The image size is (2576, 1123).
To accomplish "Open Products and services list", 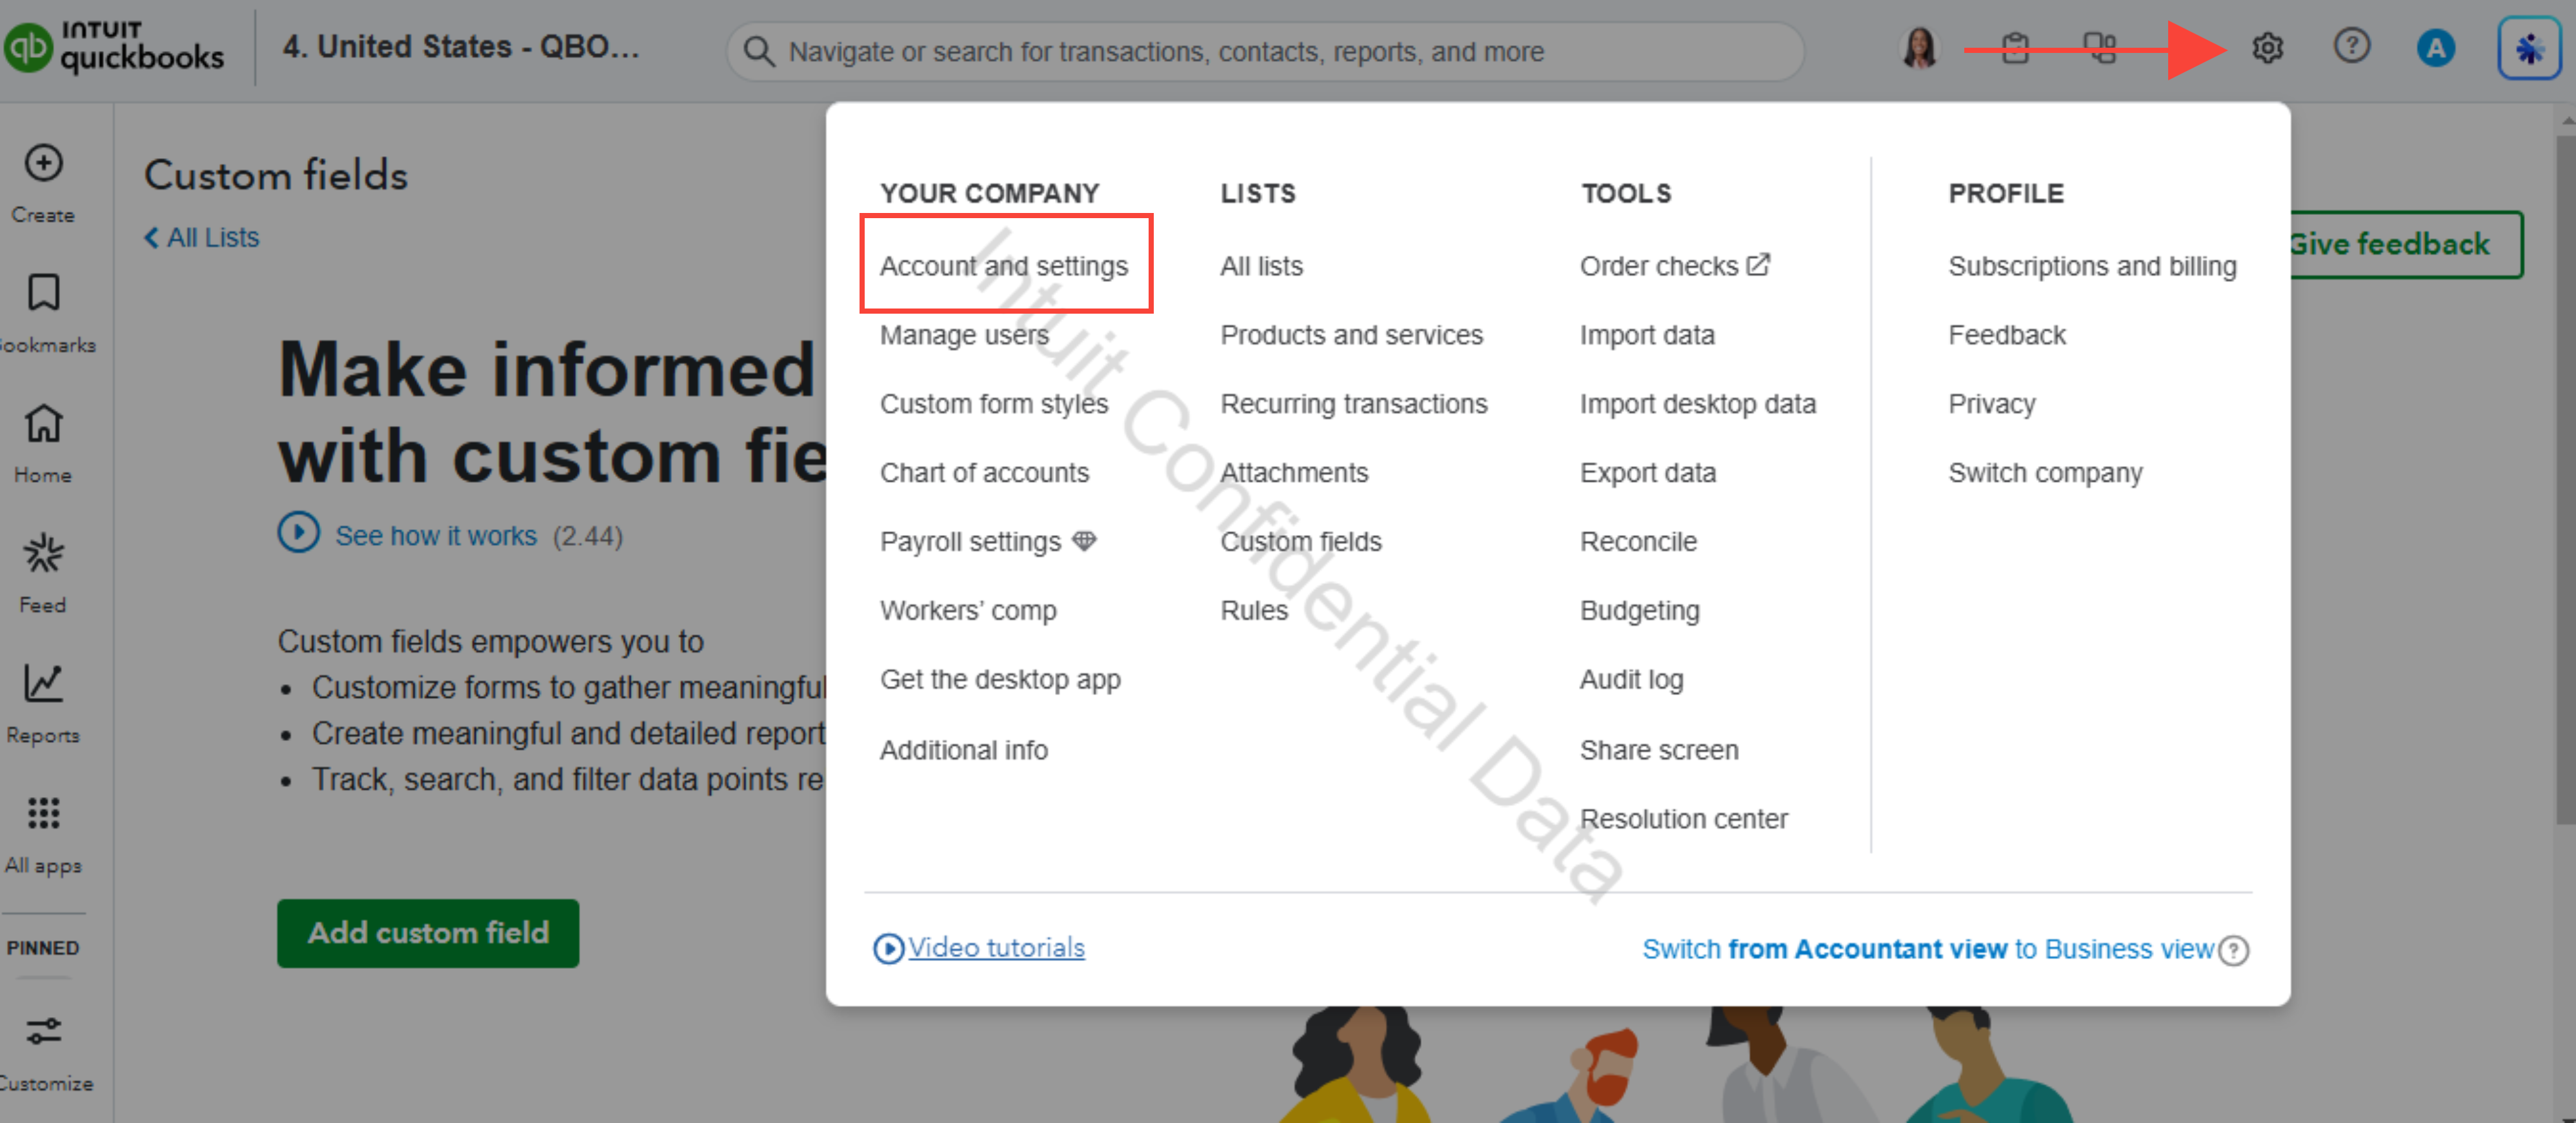I will pos(1351,335).
